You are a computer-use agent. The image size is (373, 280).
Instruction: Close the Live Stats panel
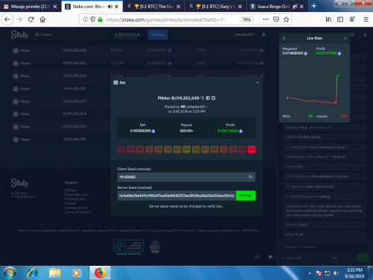pyautogui.click(x=345, y=38)
